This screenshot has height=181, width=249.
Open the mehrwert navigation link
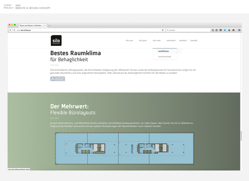pos(171,41)
